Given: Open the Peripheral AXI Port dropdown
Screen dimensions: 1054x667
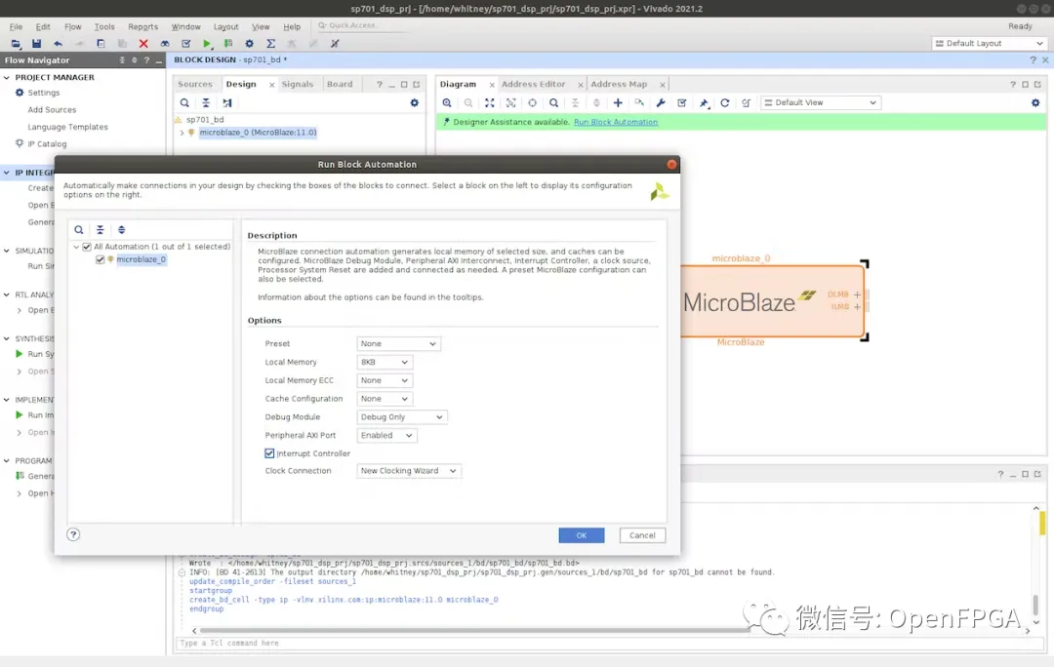Looking at the screenshot, I should click(386, 435).
